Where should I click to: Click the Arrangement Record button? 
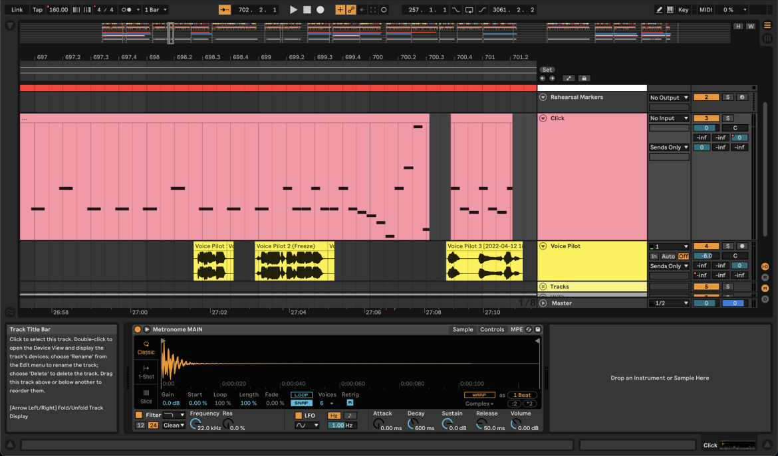(x=321, y=9)
